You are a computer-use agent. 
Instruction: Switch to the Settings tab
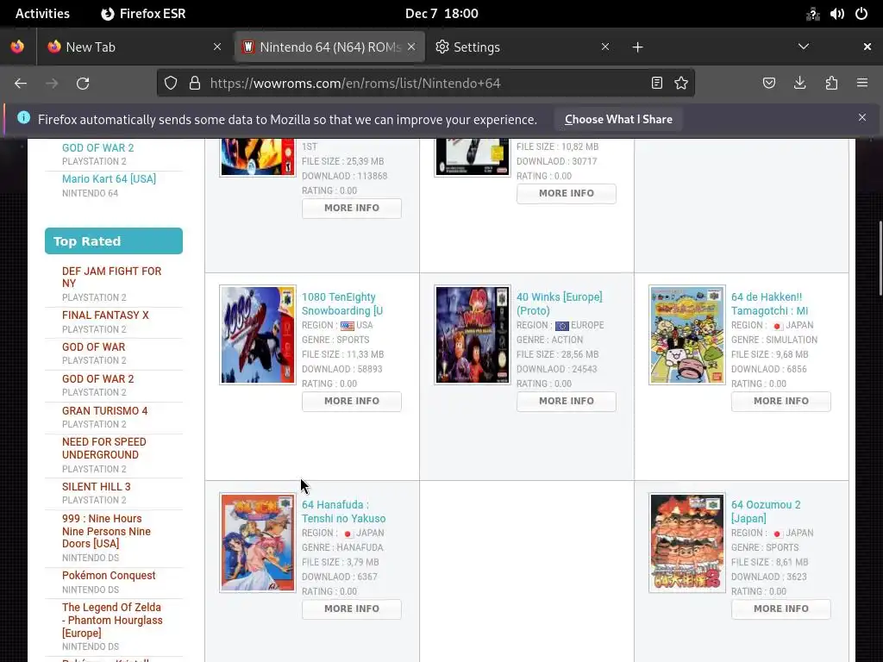(x=523, y=47)
